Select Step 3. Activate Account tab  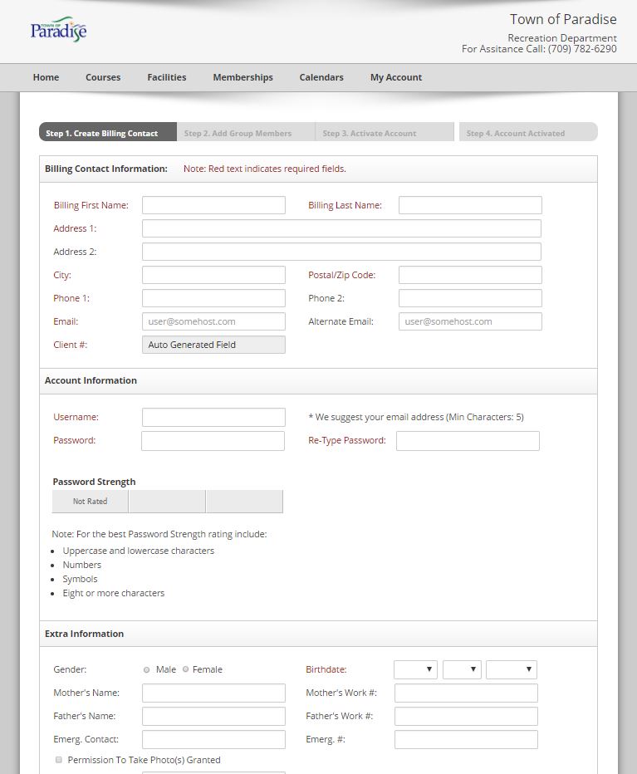coord(370,133)
